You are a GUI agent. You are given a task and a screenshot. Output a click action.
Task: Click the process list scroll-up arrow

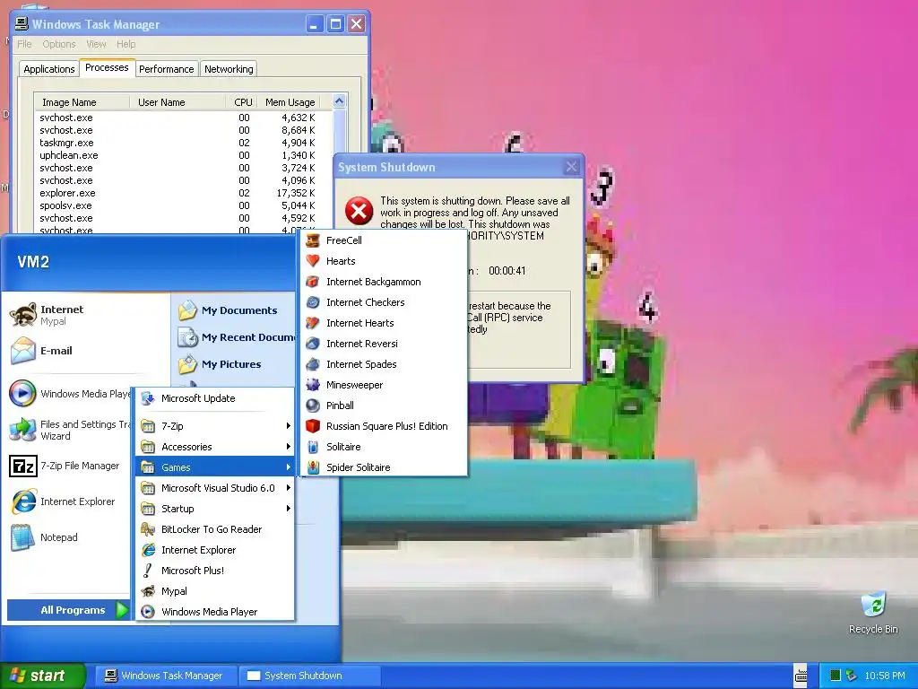(340, 101)
